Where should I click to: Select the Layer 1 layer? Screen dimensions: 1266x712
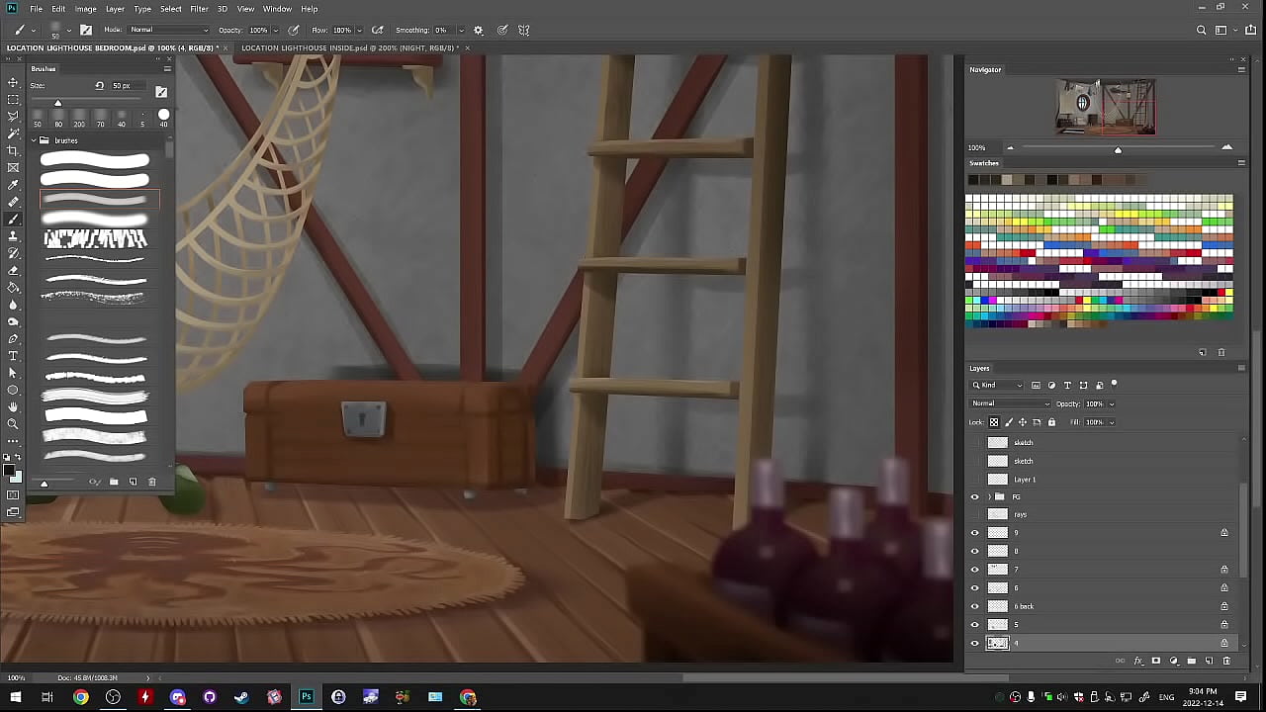pyautogui.click(x=1025, y=479)
